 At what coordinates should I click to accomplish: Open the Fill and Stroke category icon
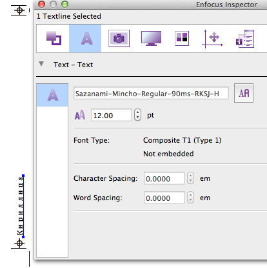tap(54, 38)
